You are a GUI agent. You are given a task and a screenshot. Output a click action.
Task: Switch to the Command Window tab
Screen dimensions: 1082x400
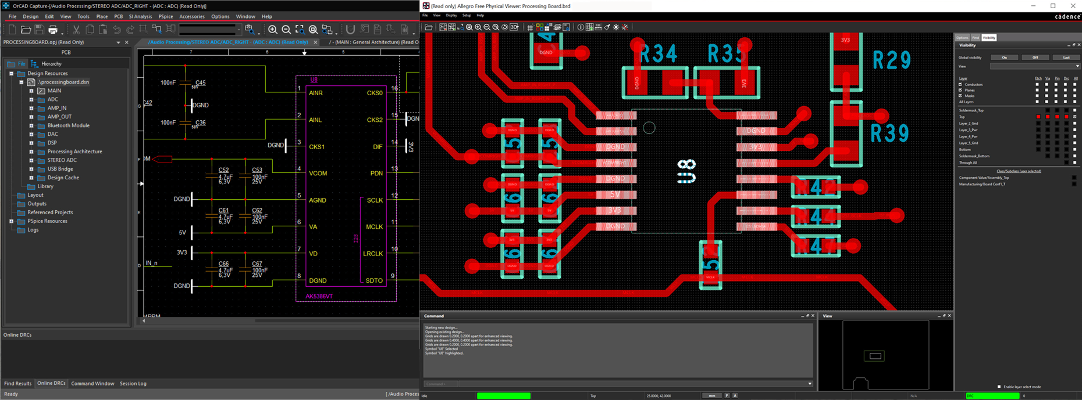[x=92, y=384]
